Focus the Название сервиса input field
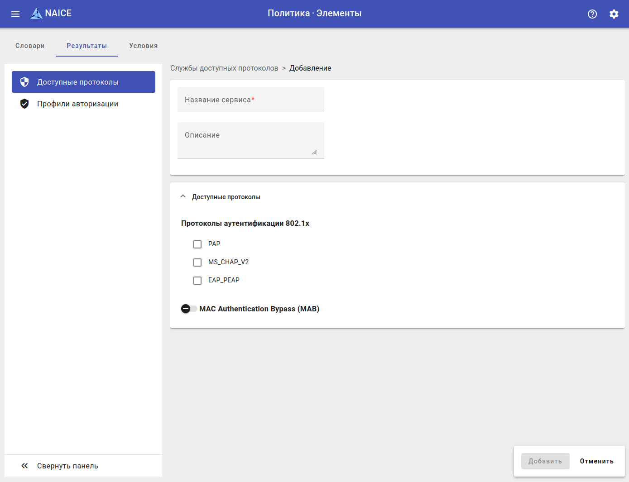629x482 pixels. click(x=250, y=100)
